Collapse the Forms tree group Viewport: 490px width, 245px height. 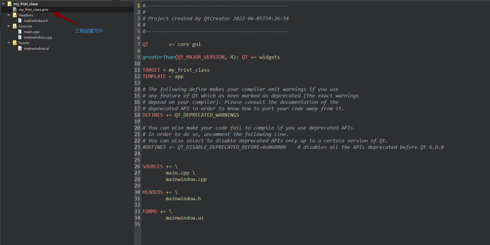[x=9, y=43]
